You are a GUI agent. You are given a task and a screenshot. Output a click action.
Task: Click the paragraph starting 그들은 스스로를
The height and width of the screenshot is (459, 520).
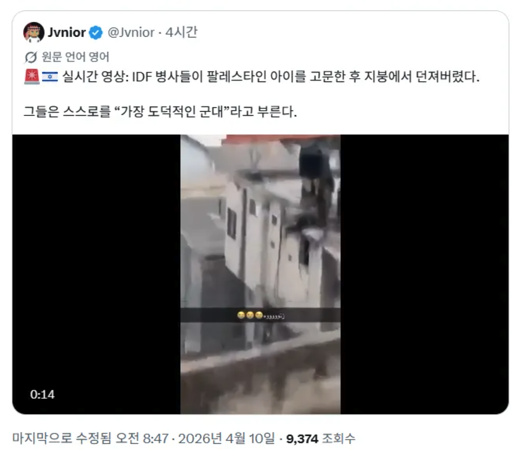[x=160, y=111]
